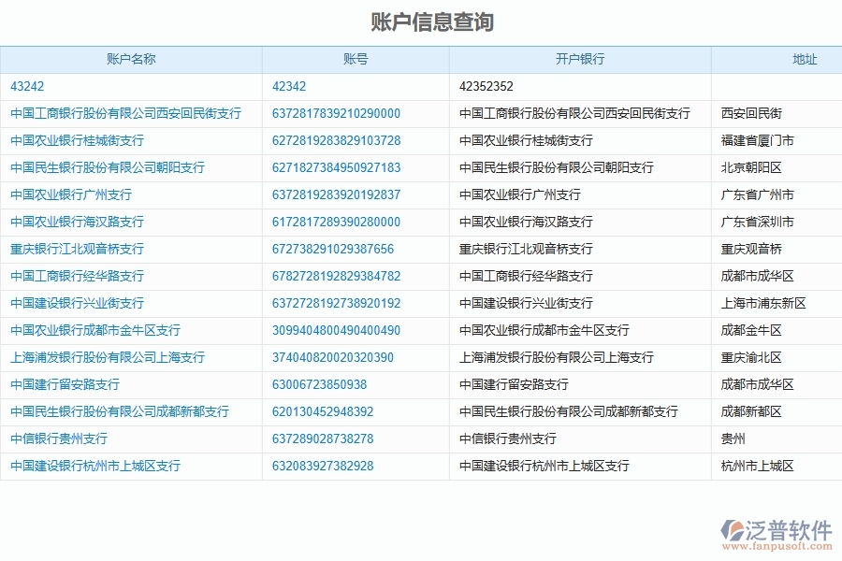This screenshot has height=561, width=842.
Task: Click the 账户名称 column header
Action: [x=131, y=59]
